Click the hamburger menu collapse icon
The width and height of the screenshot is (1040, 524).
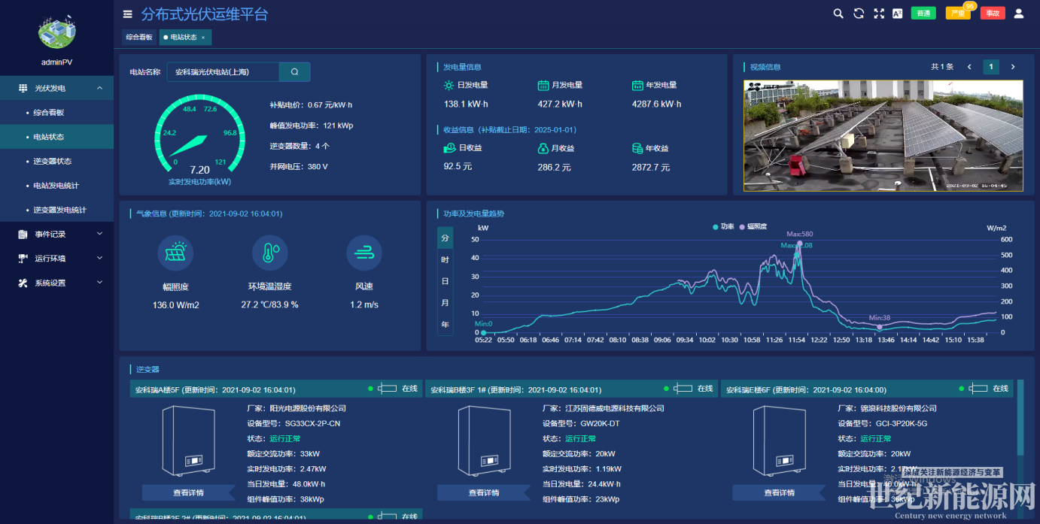pos(127,14)
